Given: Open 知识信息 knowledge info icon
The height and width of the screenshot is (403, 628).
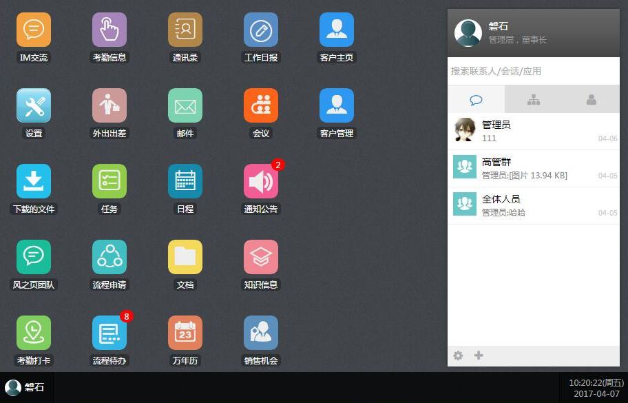Looking at the screenshot, I should [261, 257].
